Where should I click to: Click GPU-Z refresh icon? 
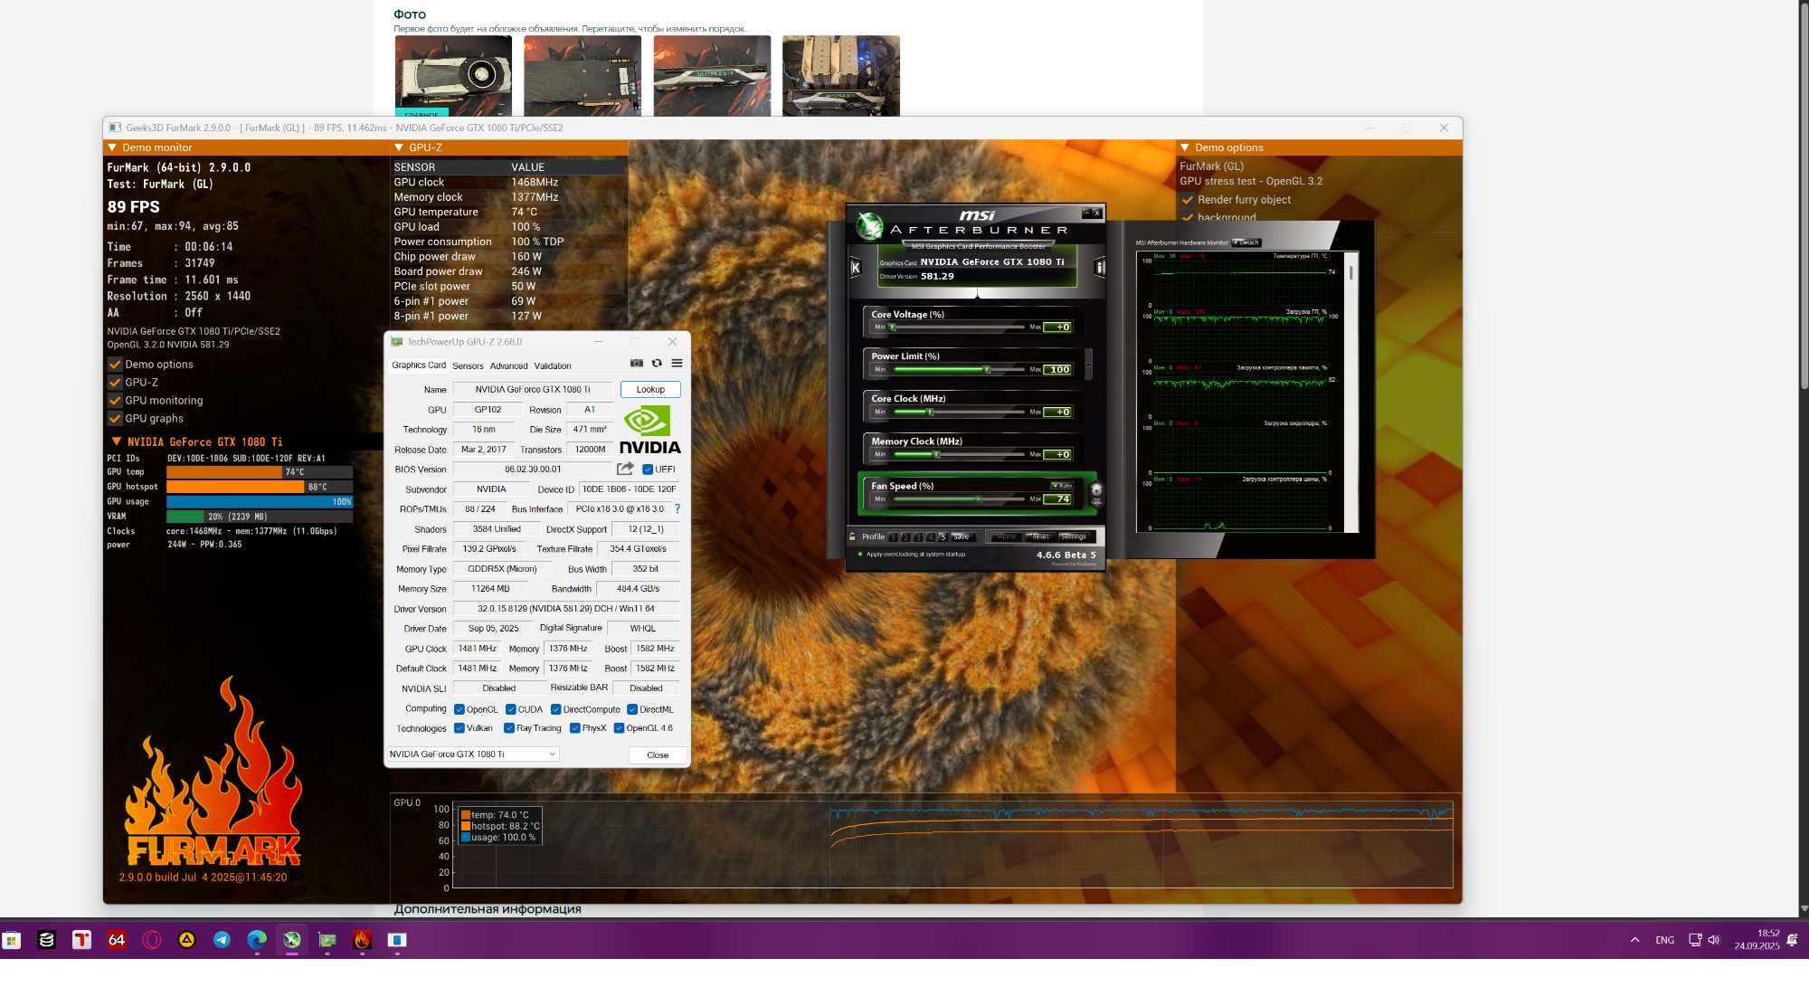pyautogui.click(x=657, y=364)
